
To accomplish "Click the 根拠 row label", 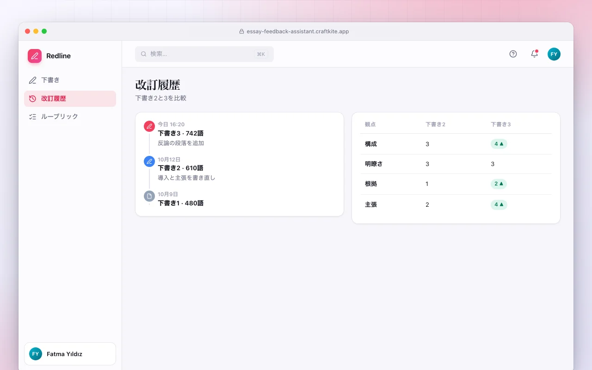I will [x=371, y=184].
